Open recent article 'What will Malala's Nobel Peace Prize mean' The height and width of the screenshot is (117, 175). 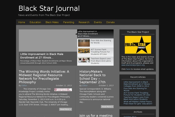click(x=138, y=103)
